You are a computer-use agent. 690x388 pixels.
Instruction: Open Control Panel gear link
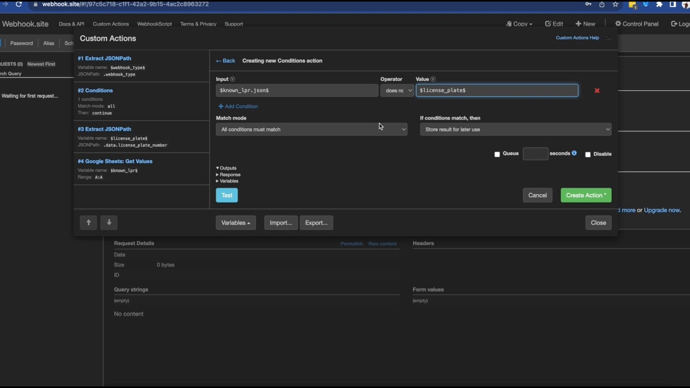click(x=637, y=24)
